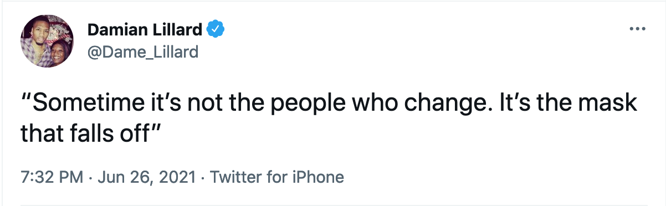Open the Twitter for iPhone source link

click(278, 177)
